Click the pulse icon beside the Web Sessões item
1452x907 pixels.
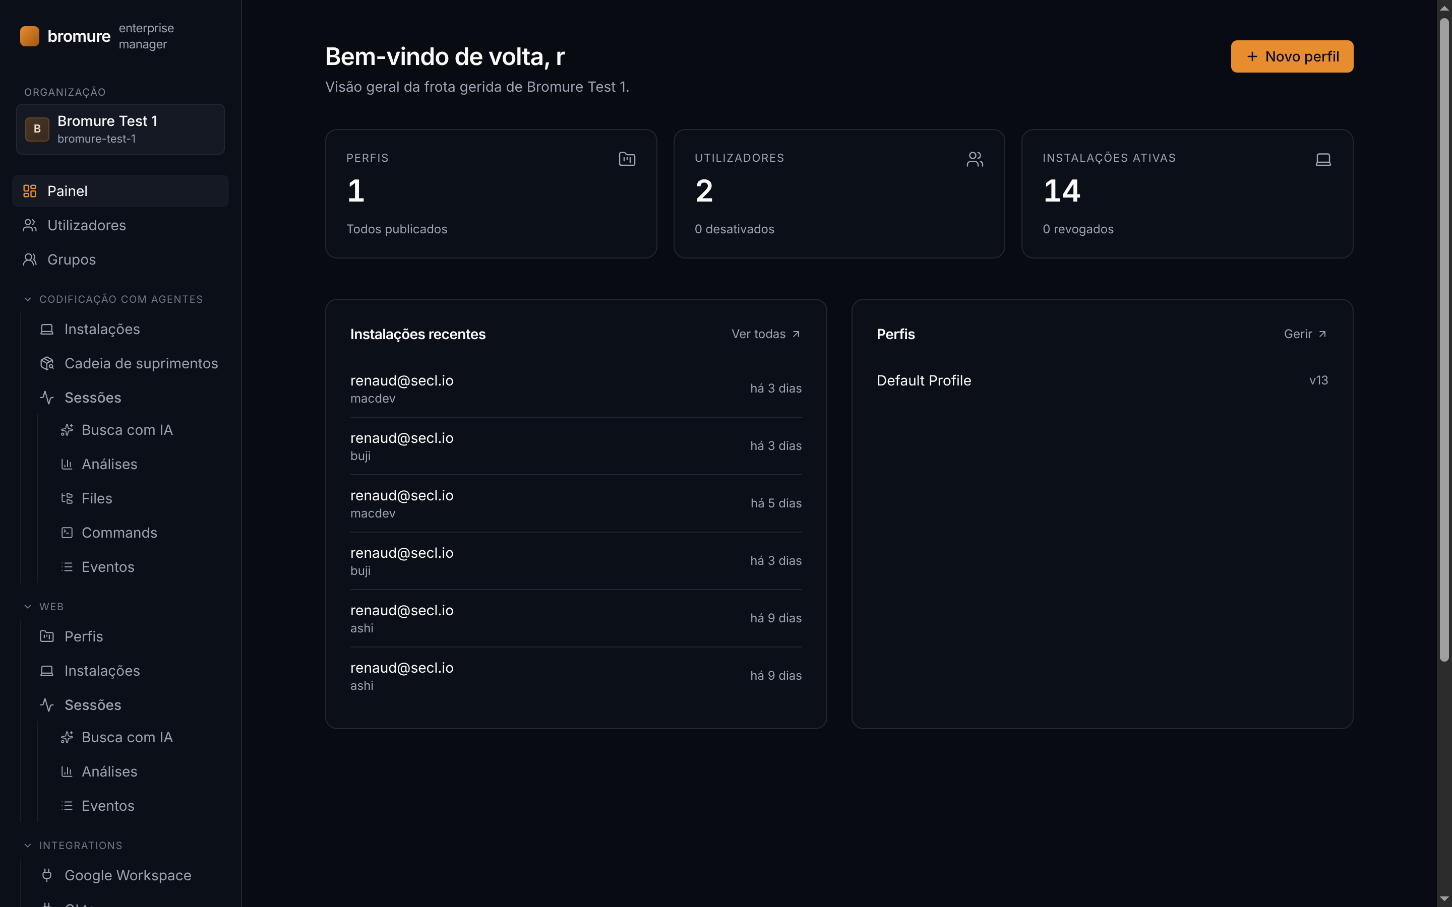[47, 705]
